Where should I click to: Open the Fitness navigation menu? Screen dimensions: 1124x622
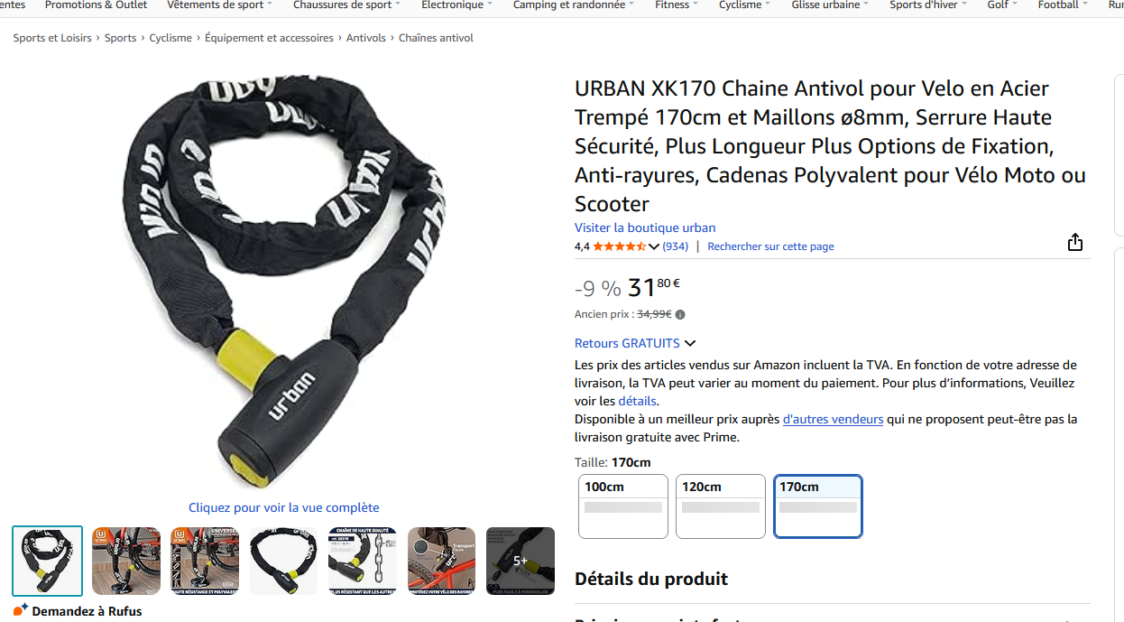point(677,5)
